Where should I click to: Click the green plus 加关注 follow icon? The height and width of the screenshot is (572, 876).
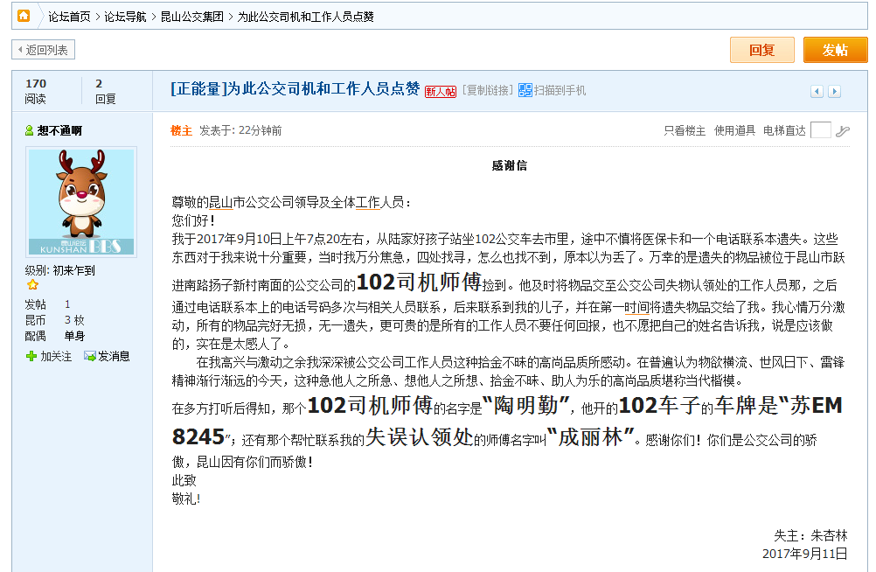31,356
